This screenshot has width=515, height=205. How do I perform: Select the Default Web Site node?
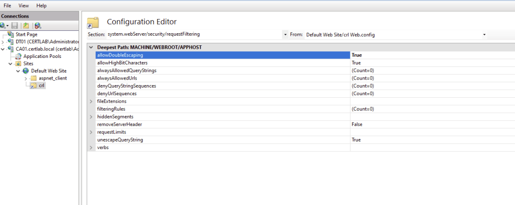point(48,71)
